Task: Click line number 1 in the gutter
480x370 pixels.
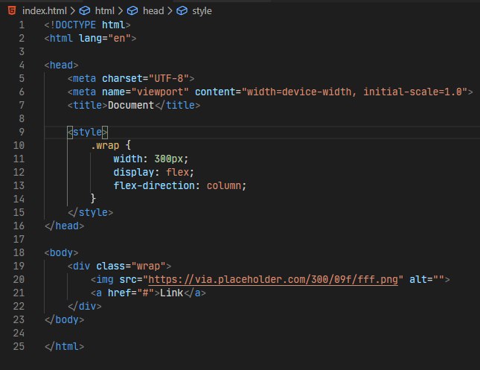Action: coord(22,25)
